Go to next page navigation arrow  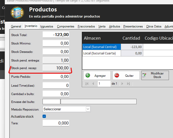coord(122,84)
